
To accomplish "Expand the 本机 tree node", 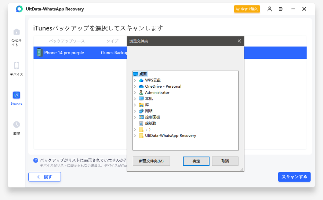I will tap(135, 99).
